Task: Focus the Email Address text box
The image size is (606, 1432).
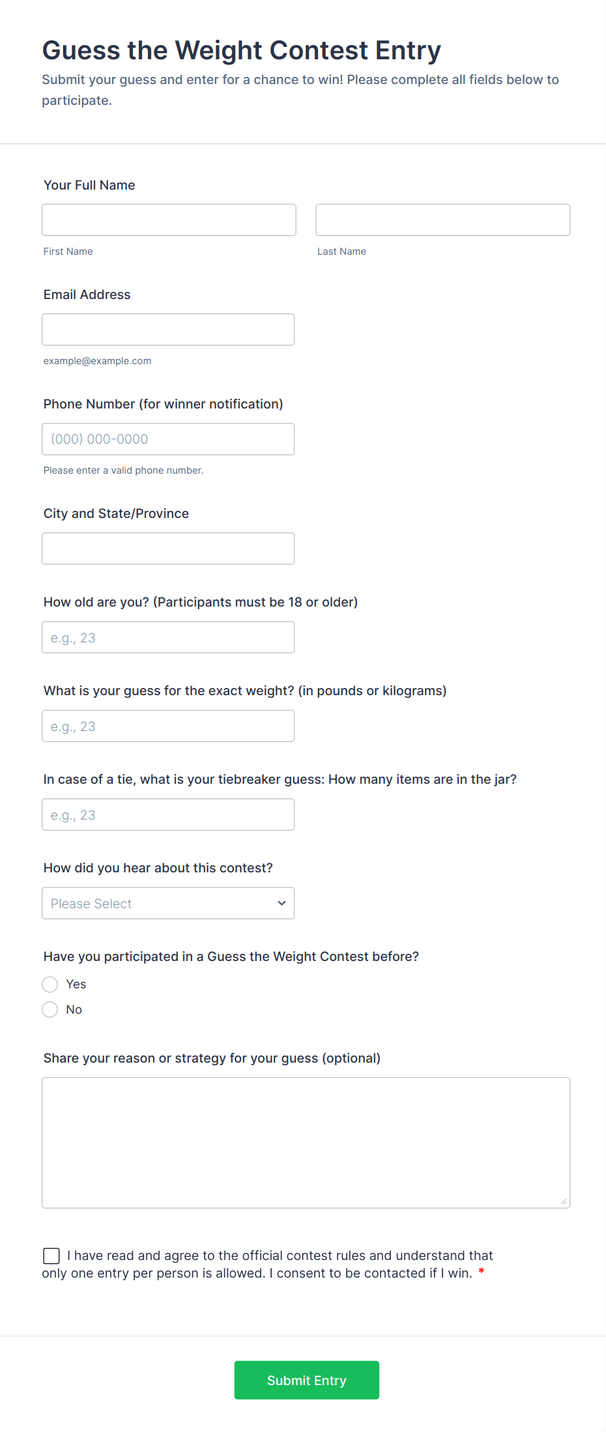Action: pyautogui.click(x=168, y=329)
